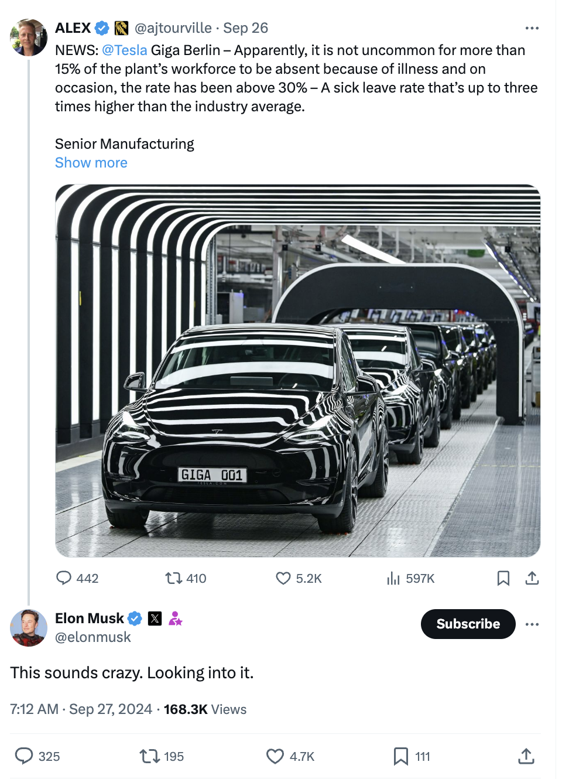Screen dimensions: 562x779
Task: Share ALEX's tweet
Action: [x=532, y=578]
